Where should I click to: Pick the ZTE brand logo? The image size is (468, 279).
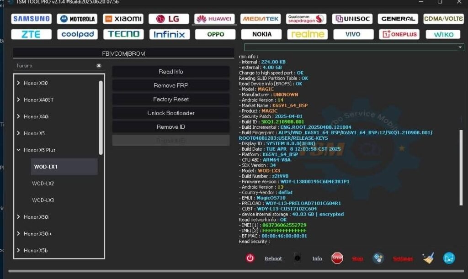tap(32, 34)
